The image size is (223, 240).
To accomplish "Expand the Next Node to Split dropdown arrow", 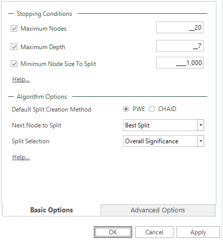I will click(x=201, y=125).
